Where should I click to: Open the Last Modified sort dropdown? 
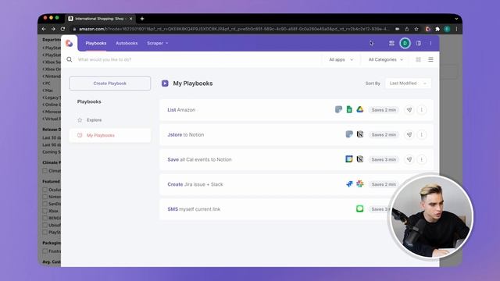[x=408, y=84]
